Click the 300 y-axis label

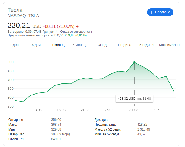[x=11, y=98]
